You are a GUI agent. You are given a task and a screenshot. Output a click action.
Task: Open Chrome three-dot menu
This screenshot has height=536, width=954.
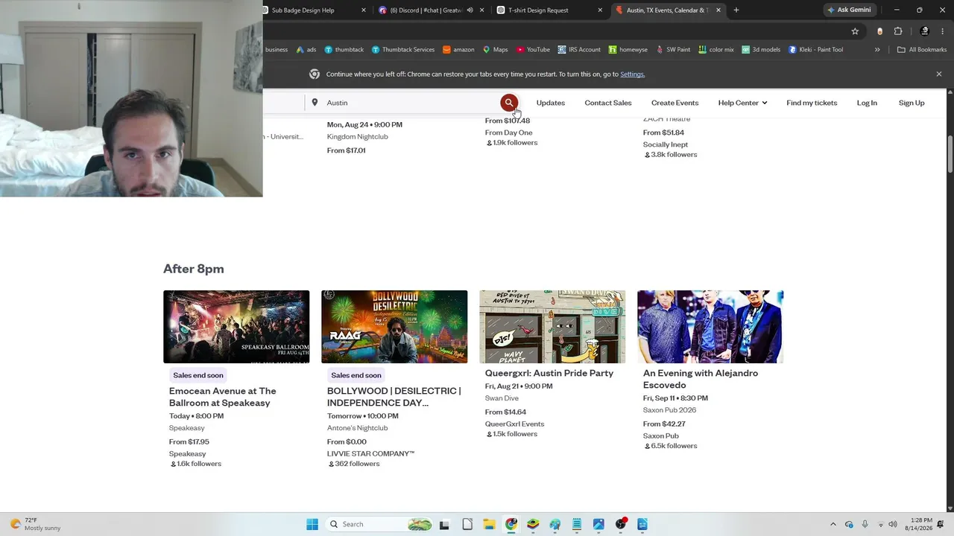944,31
